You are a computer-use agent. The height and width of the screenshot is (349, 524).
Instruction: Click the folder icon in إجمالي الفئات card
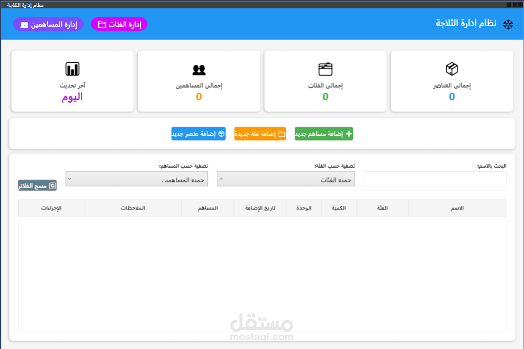[x=325, y=69]
